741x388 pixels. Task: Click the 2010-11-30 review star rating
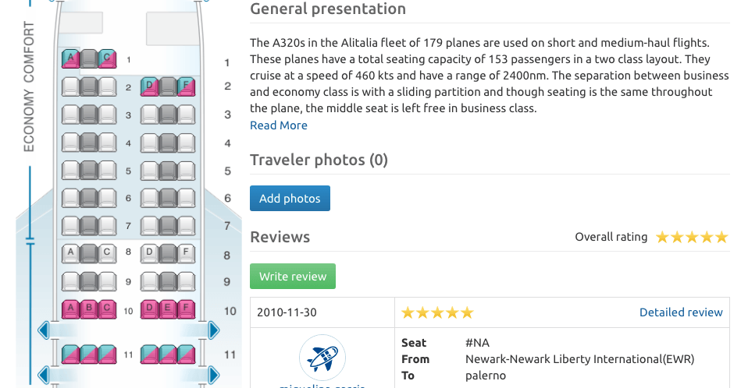pos(437,312)
